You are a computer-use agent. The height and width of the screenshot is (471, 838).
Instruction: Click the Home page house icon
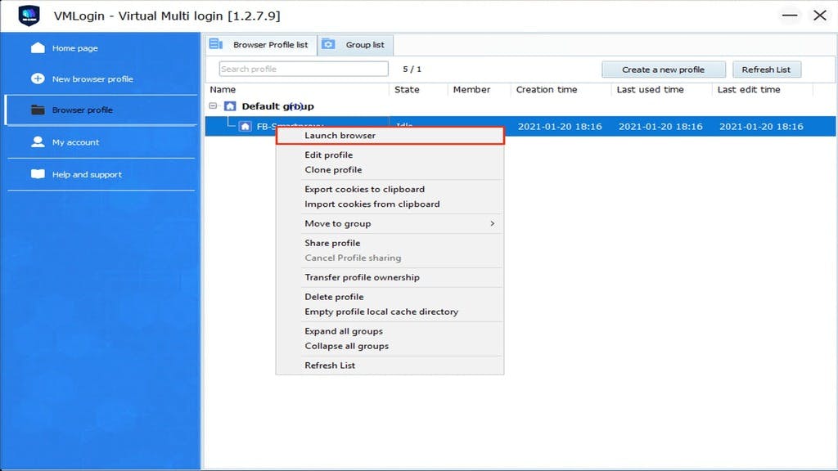(38, 48)
